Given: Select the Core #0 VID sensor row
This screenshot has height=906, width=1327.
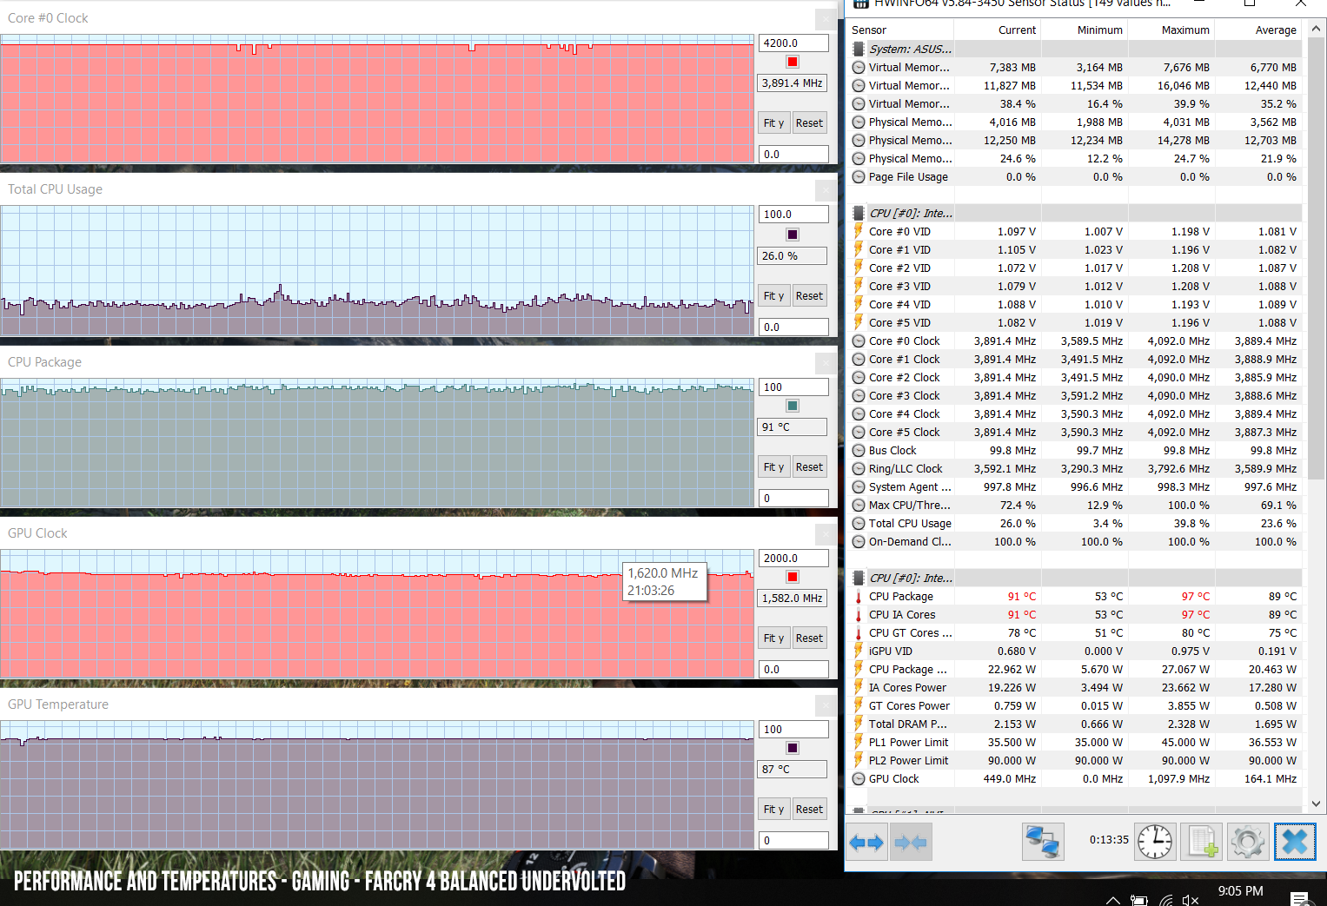Looking at the screenshot, I should click(1075, 232).
